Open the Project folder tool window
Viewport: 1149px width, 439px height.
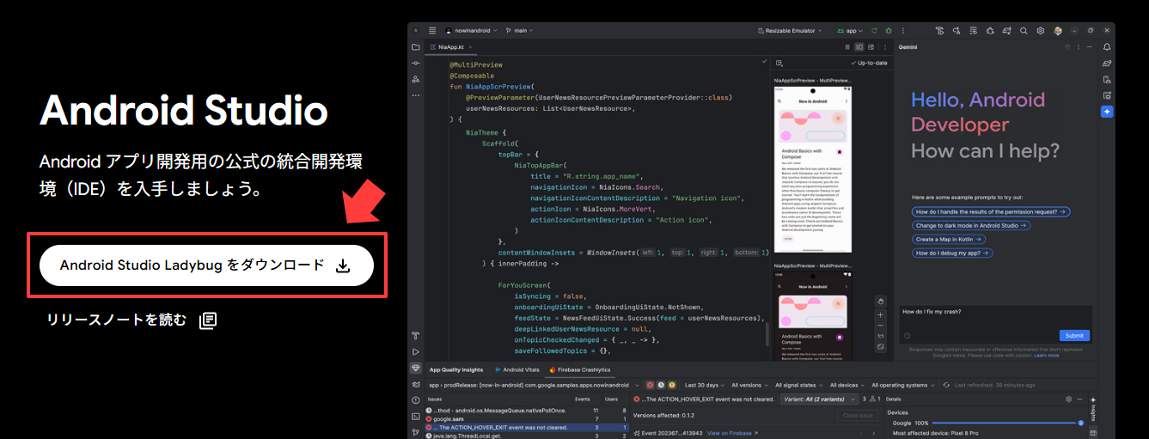(x=416, y=47)
